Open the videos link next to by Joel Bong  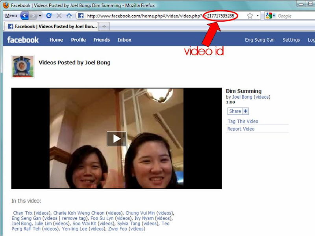coord(262,97)
